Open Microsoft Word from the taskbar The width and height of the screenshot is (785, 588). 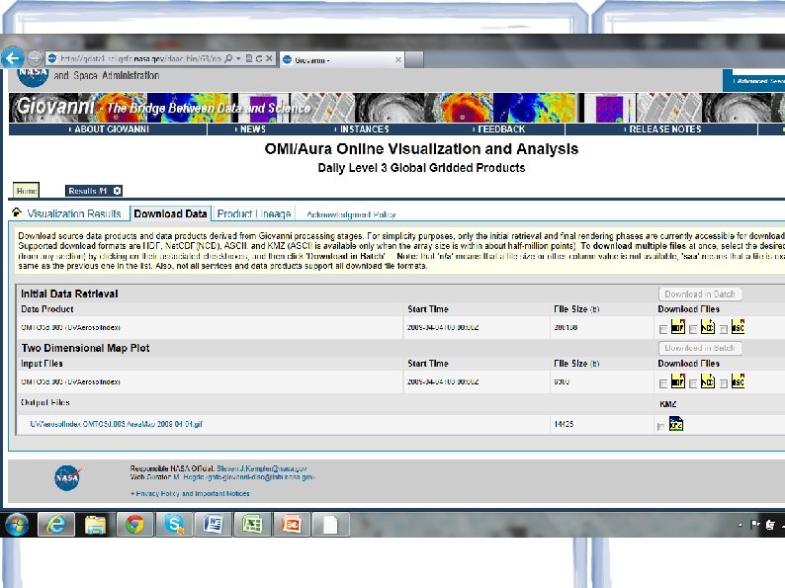213,525
